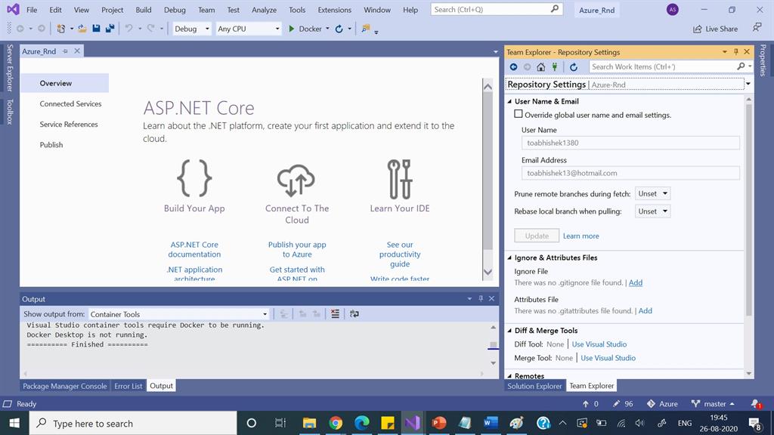774x435 pixels.
Task: Add a .gitattributes file via Add link
Action: click(646, 310)
